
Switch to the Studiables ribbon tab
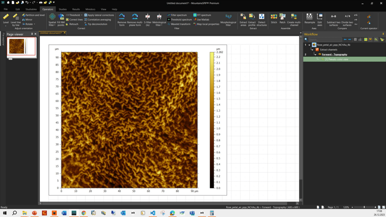pos(31,9)
